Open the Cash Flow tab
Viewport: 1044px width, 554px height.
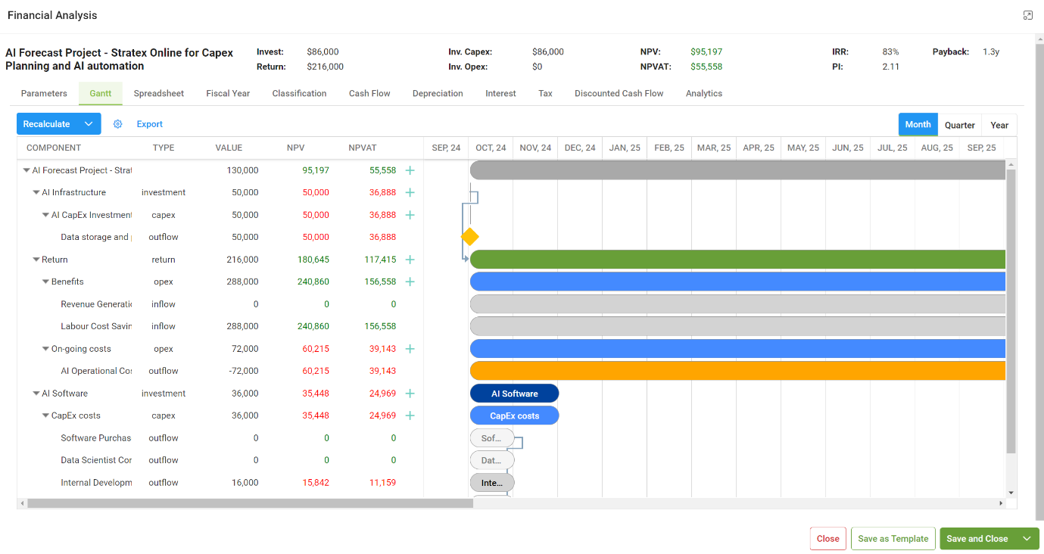point(369,94)
